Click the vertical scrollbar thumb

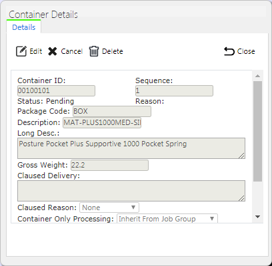tap(258, 131)
